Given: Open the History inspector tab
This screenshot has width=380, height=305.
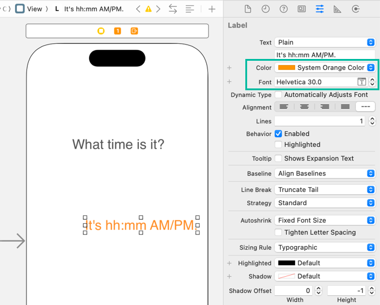Looking at the screenshot, I should pyautogui.click(x=266, y=9).
